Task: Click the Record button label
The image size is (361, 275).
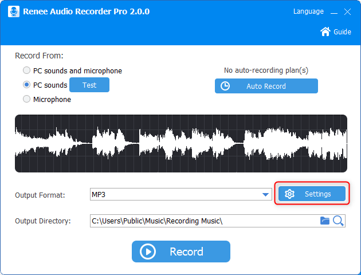Action: click(186, 252)
